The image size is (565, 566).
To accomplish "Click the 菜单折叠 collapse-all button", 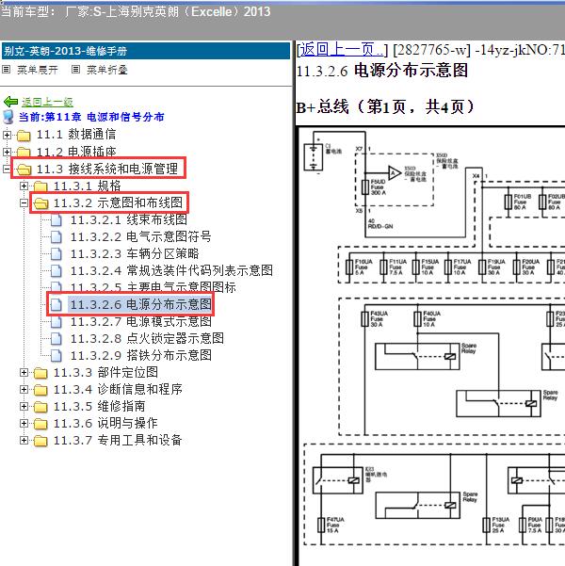I will (x=107, y=70).
